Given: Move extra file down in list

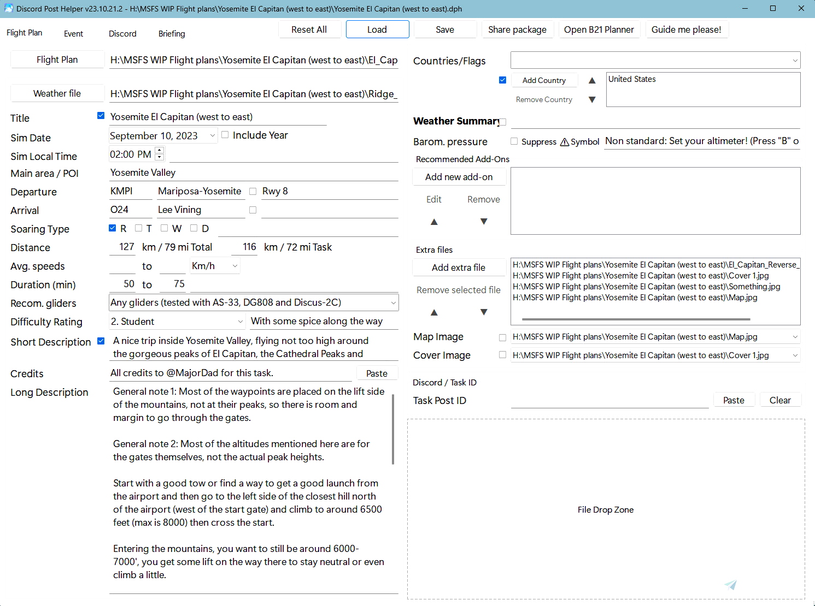Looking at the screenshot, I should [484, 312].
